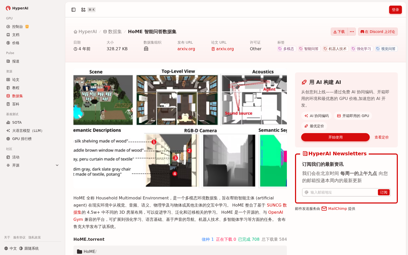Viewport: 408px width, 255px height.
Task: Click the 视觉问答 tag
Action: point(386,49)
